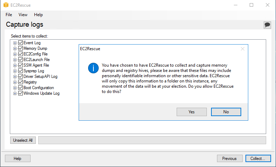
Task: Select the EC2Launch File tree label
Action: point(37,60)
